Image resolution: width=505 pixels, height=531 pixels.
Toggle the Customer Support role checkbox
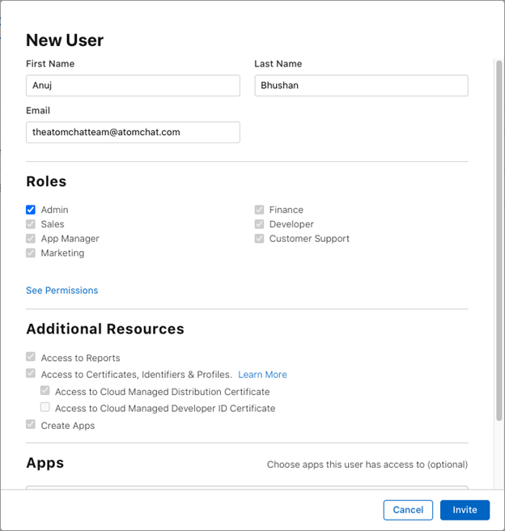[x=259, y=239]
